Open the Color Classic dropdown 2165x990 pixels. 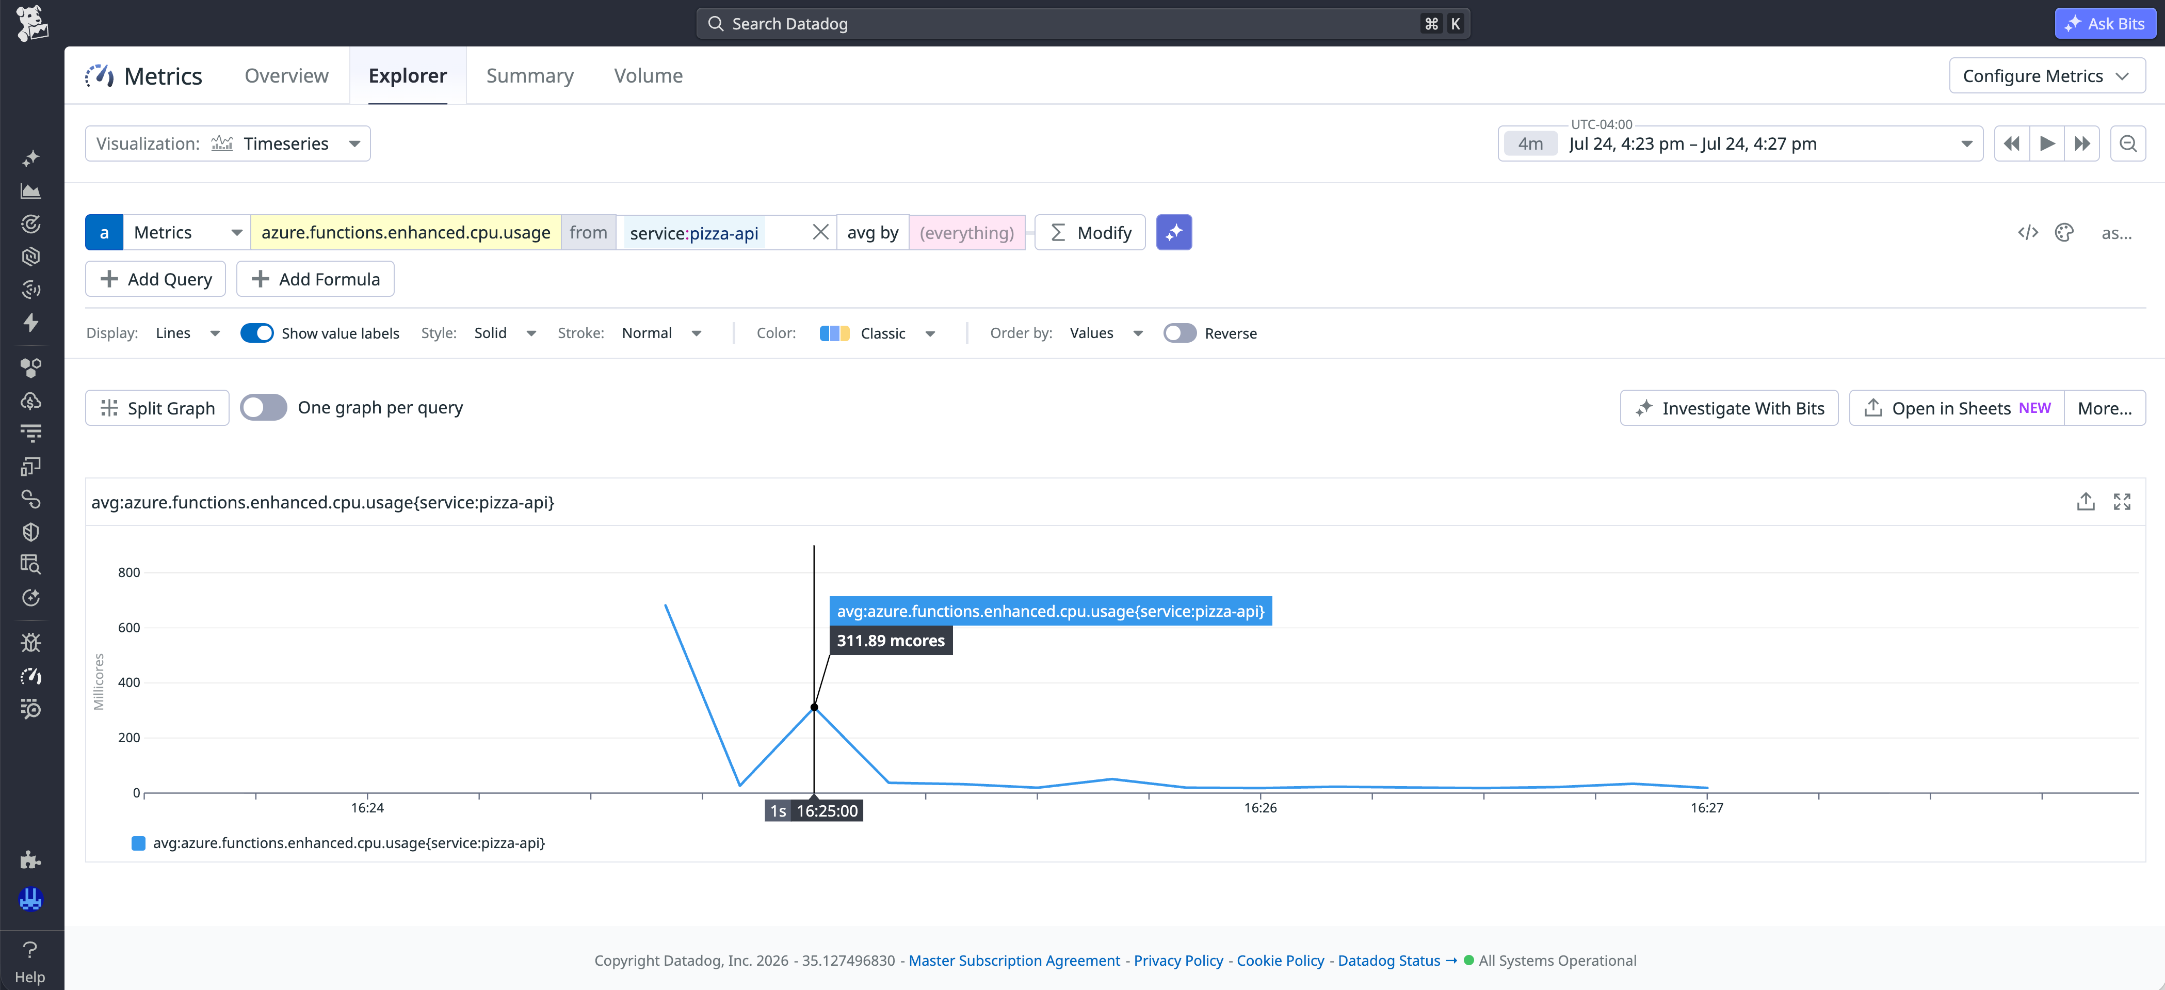[877, 333]
